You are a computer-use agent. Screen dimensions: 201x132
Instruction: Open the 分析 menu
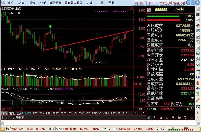(43, 3)
